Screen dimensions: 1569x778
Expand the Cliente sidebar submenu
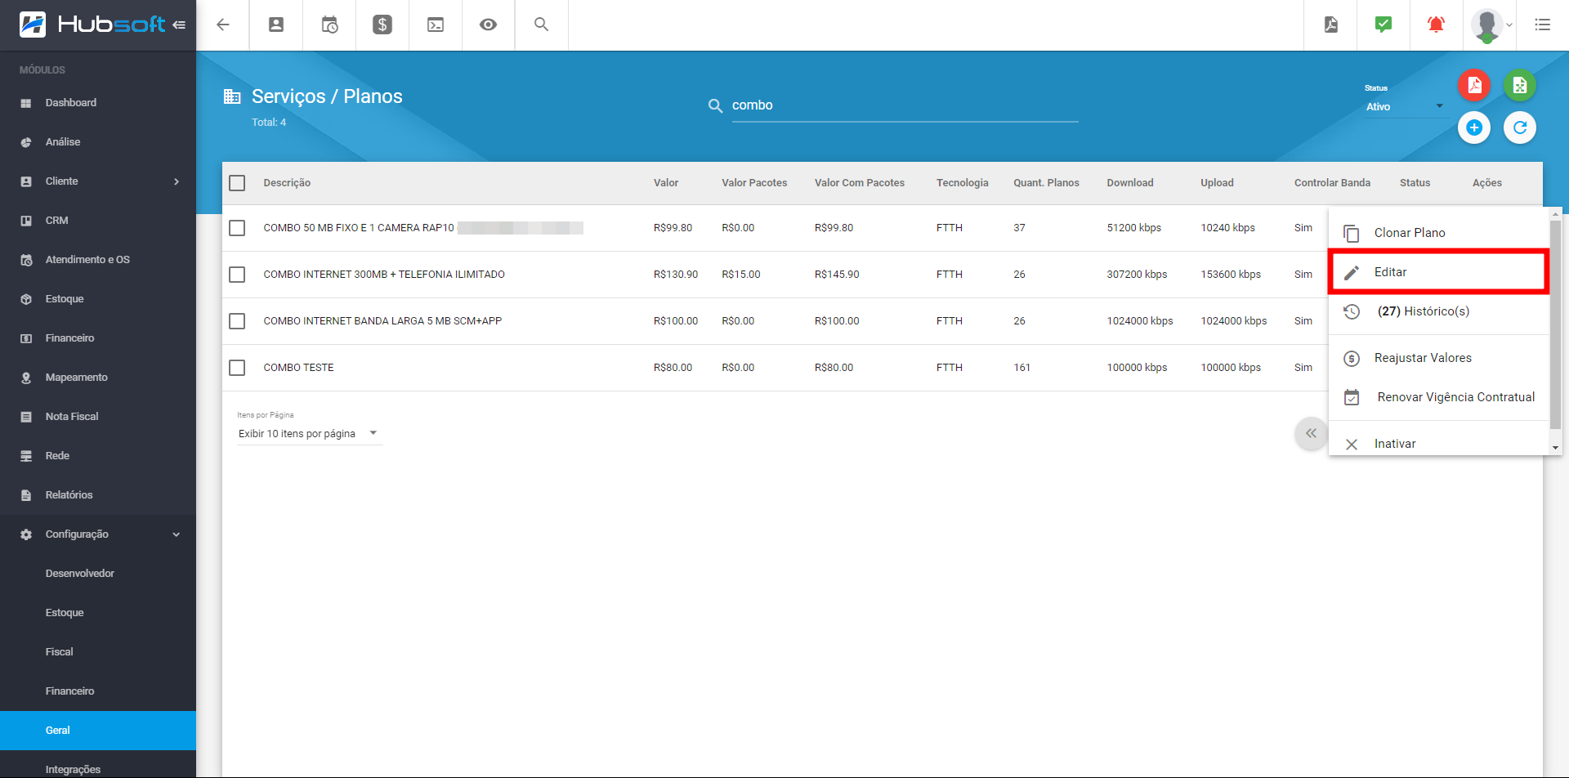tap(98, 181)
